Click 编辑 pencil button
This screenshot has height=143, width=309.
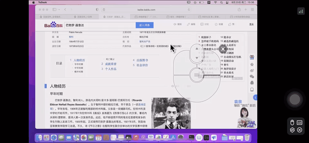point(191,24)
